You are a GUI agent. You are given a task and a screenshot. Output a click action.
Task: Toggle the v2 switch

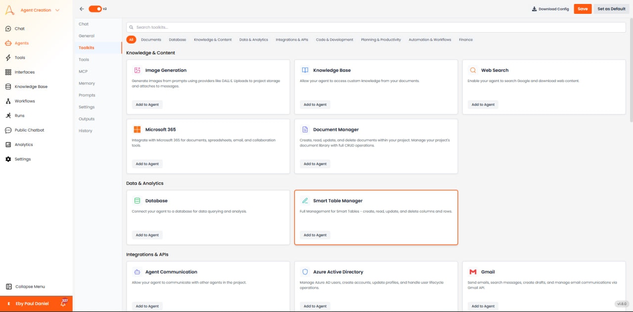pos(96,8)
